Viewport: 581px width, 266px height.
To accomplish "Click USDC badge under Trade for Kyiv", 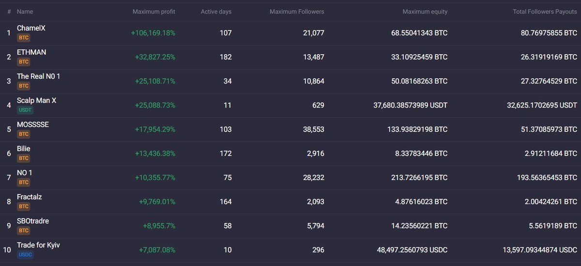I will pyautogui.click(x=25, y=255).
